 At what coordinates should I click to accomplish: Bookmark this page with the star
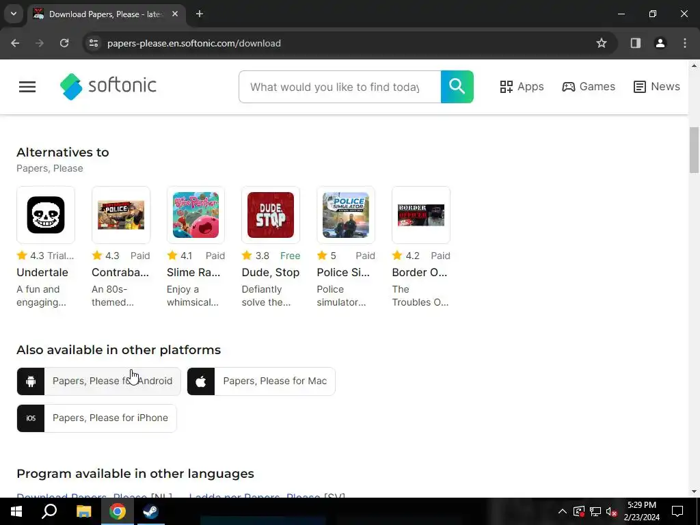click(602, 43)
